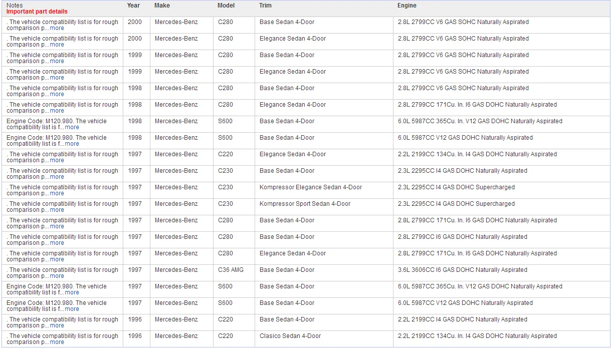
Task: Open 'more' link in 1996 C220 Base Sedan row
Action: click(57, 325)
